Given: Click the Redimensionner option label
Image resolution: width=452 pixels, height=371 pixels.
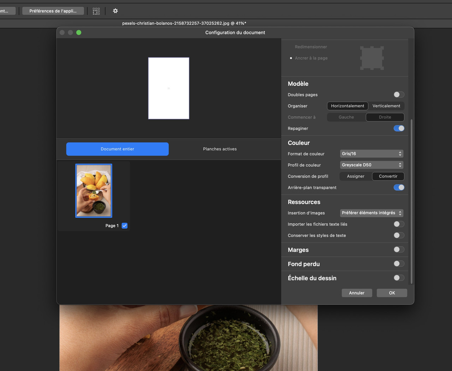Looking at the screenshot, I should point(311,47).
